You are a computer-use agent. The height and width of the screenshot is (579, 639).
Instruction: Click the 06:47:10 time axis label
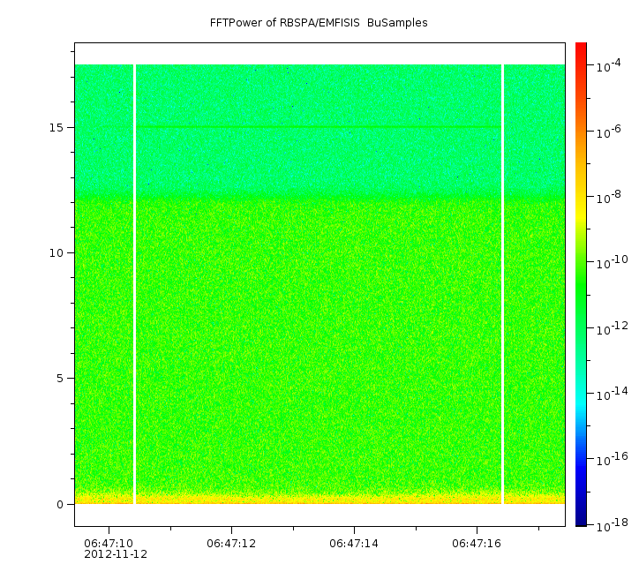pyautogui.click(x=109, y=544)
